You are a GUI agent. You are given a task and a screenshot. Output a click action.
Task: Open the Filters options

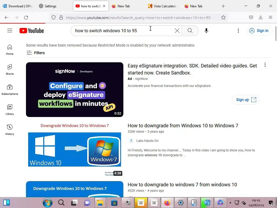(x=35, y=53)
